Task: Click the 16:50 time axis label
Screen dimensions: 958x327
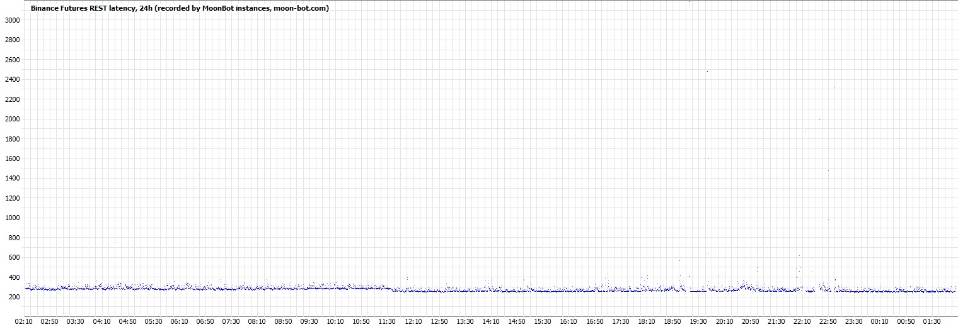Action: click(594, 321)
